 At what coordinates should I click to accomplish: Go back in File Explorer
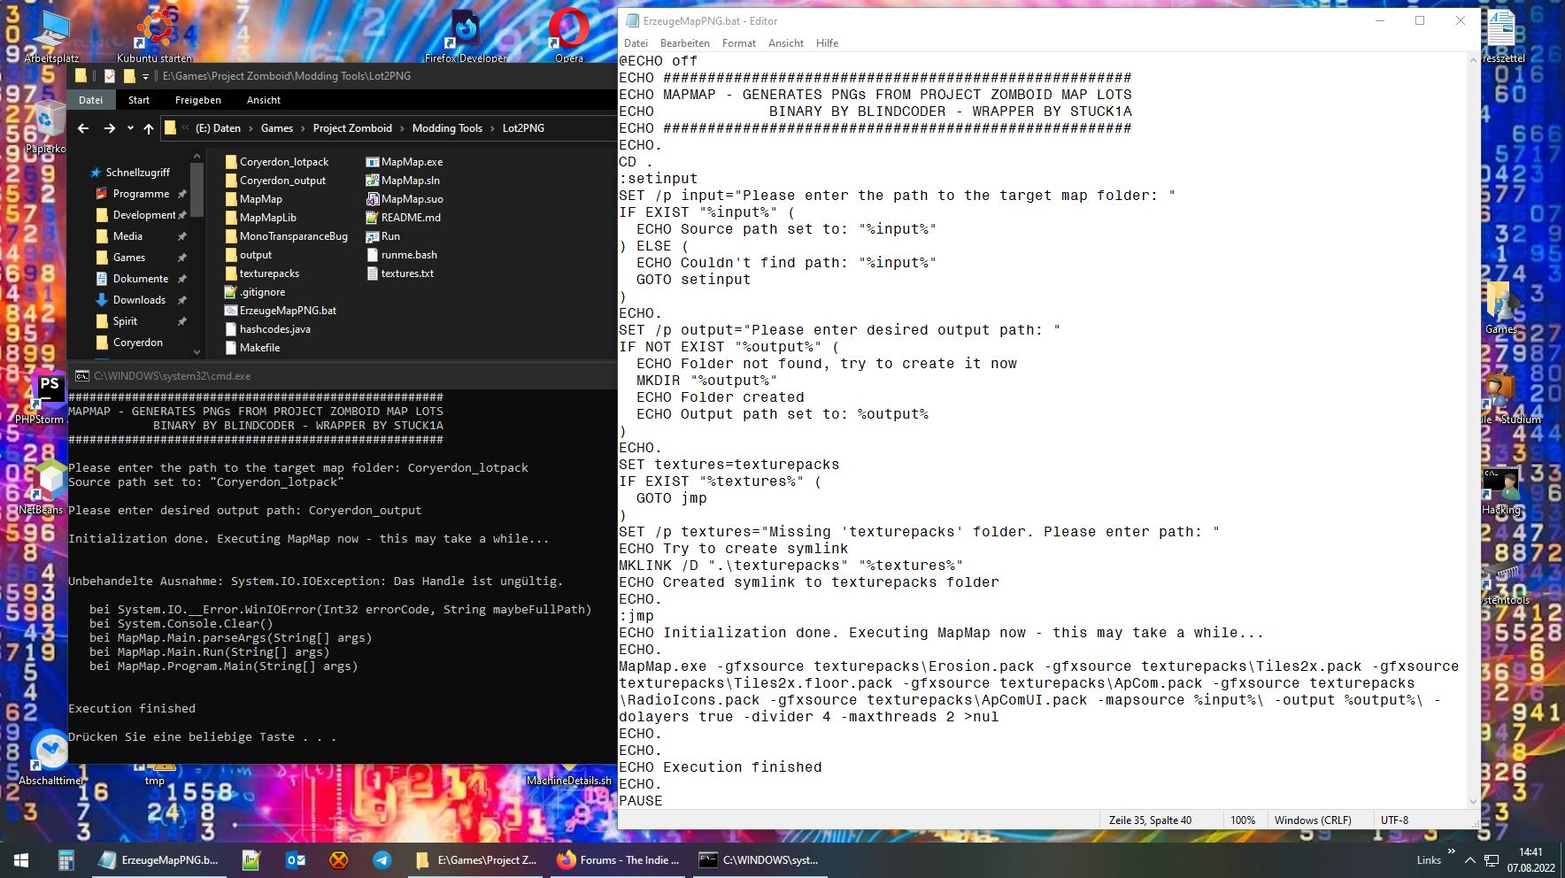[x=83, y=128]
